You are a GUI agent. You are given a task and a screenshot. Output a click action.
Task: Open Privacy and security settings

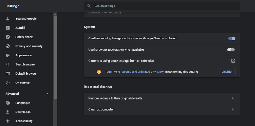29,46
